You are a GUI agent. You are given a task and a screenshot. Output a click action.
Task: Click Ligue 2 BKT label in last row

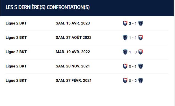point(16,80)
